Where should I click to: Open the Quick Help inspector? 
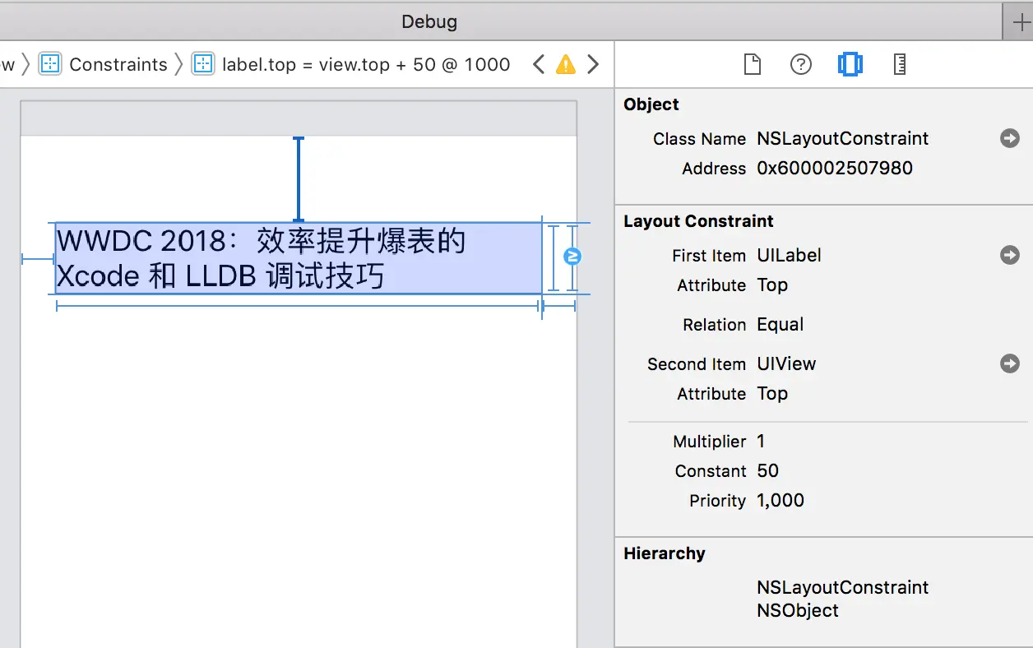pos(801,64)
